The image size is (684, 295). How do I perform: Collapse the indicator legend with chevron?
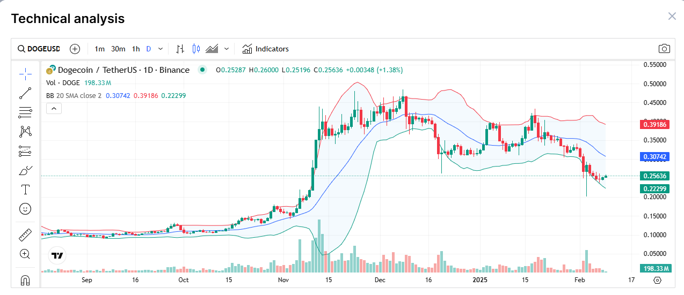(x=54, y=108)
